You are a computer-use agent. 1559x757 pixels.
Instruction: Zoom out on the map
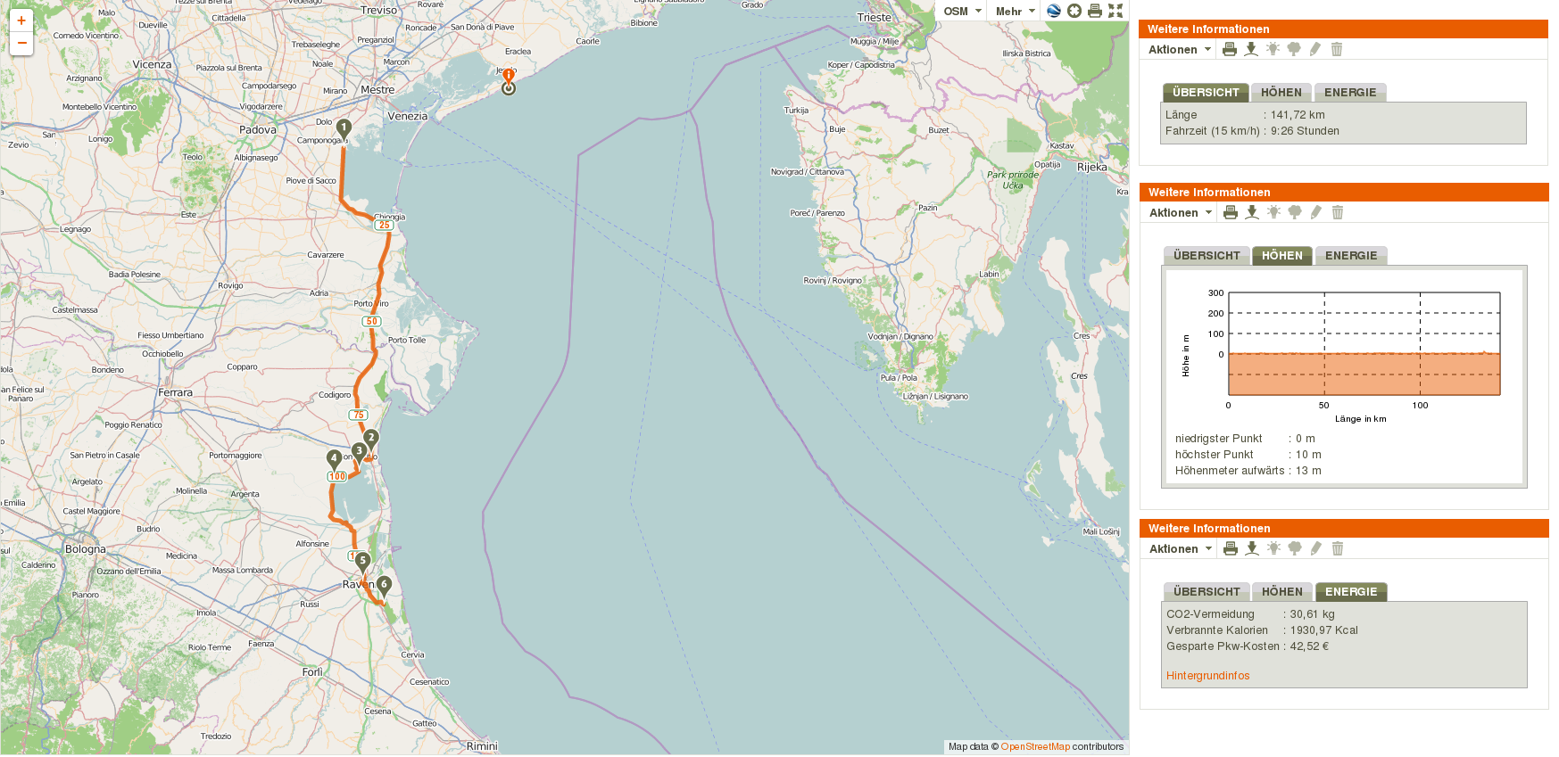pyautogui.click(x=21, y=43)
